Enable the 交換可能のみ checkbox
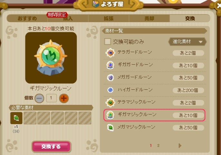The height and width of the screenshot is (155, 221). (x=108, y=41)
